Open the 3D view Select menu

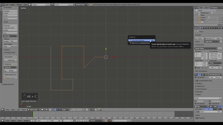[13, 110]
